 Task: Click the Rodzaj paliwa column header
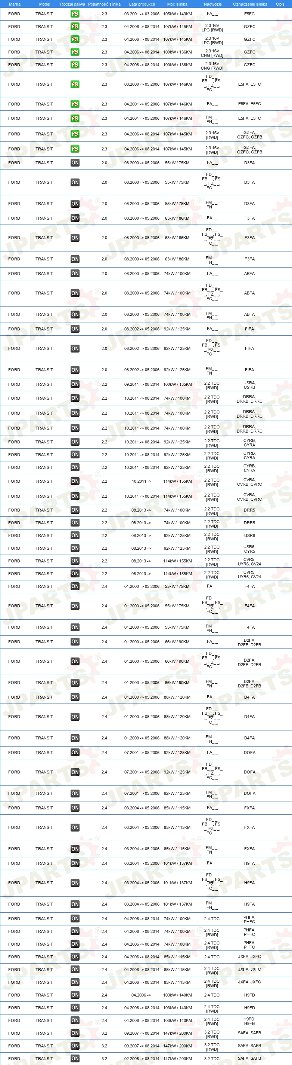coord(72,4)
